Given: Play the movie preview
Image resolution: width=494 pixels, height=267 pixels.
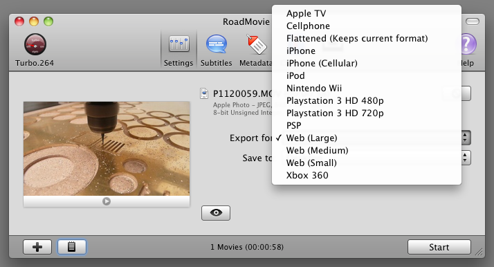Looking at the screenshot, I should pos(107,201).
